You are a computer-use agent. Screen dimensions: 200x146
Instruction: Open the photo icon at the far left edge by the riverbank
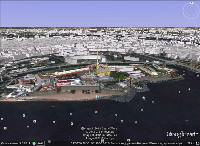tap(2, 81)
